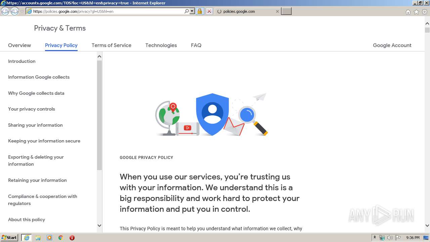Open the Technologies tab
430x242 pixels.
tap(161, 45)
